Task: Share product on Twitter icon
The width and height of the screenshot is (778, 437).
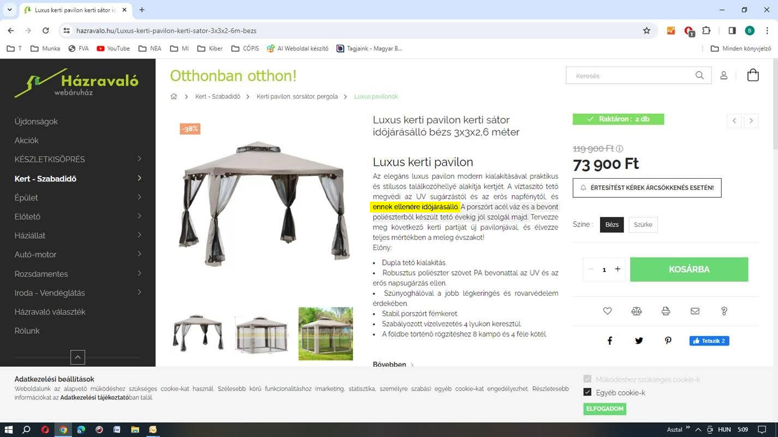Action: pyautogui.click(x=639, y=341)
